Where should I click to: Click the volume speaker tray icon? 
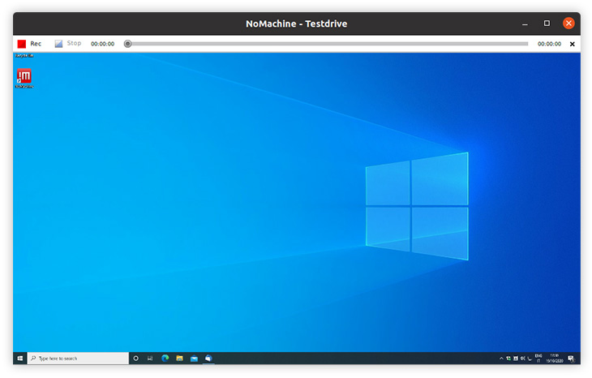tap(523, 358)
